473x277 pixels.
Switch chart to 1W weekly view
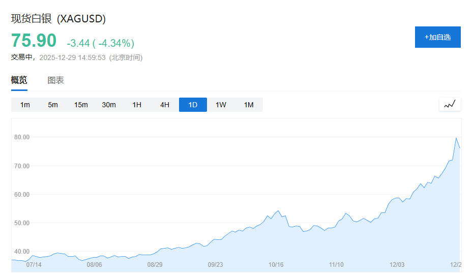[221, 105]
